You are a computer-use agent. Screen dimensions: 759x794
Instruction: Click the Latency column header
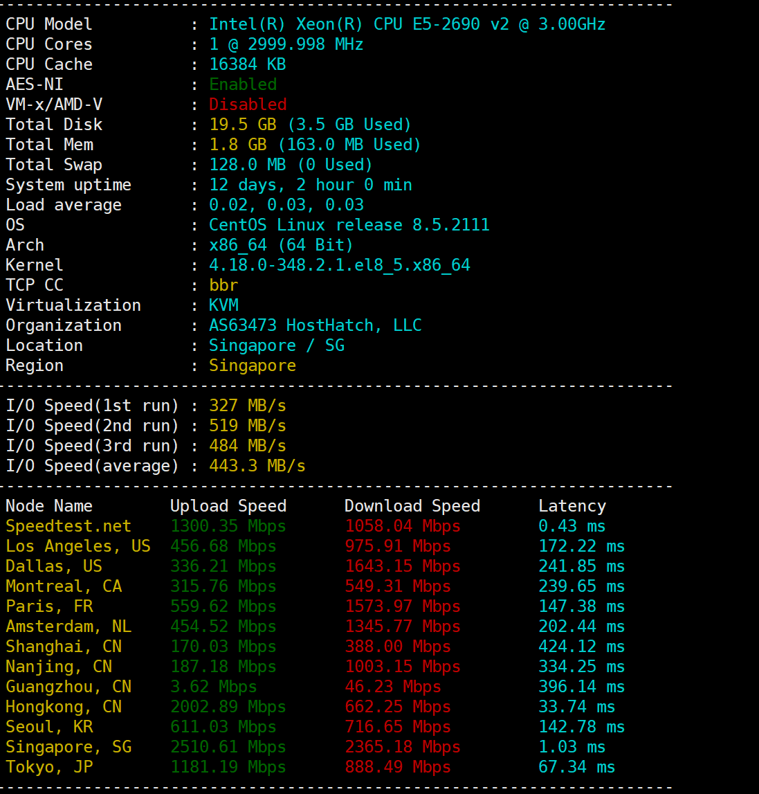point(571,506)
